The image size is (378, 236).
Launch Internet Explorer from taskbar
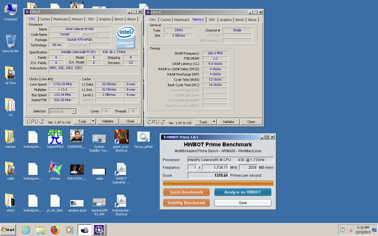point(26,230)
